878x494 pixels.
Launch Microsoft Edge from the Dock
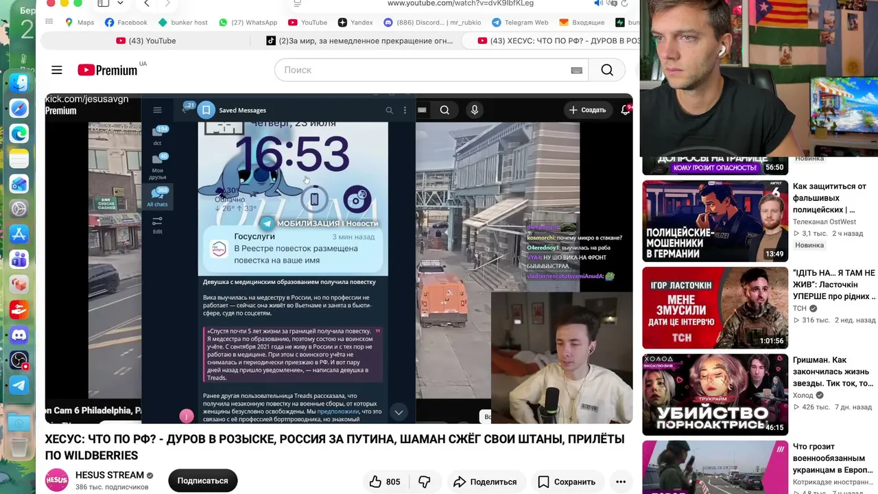click(x=19, y=134)
